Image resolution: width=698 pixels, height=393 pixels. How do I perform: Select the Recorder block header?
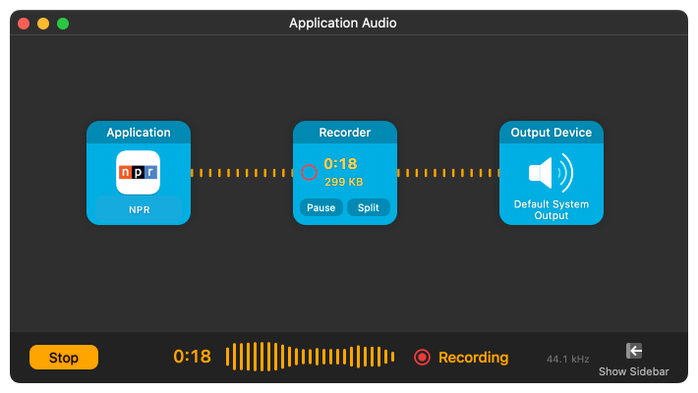click(345, 133)
